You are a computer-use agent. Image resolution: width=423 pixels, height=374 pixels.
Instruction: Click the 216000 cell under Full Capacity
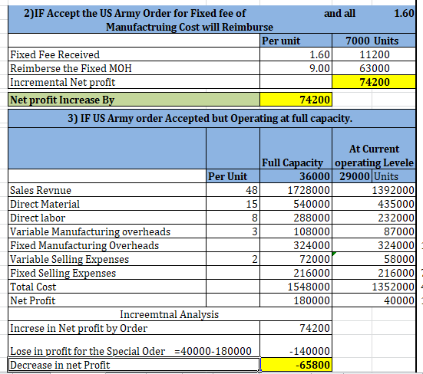coord(296,273)
